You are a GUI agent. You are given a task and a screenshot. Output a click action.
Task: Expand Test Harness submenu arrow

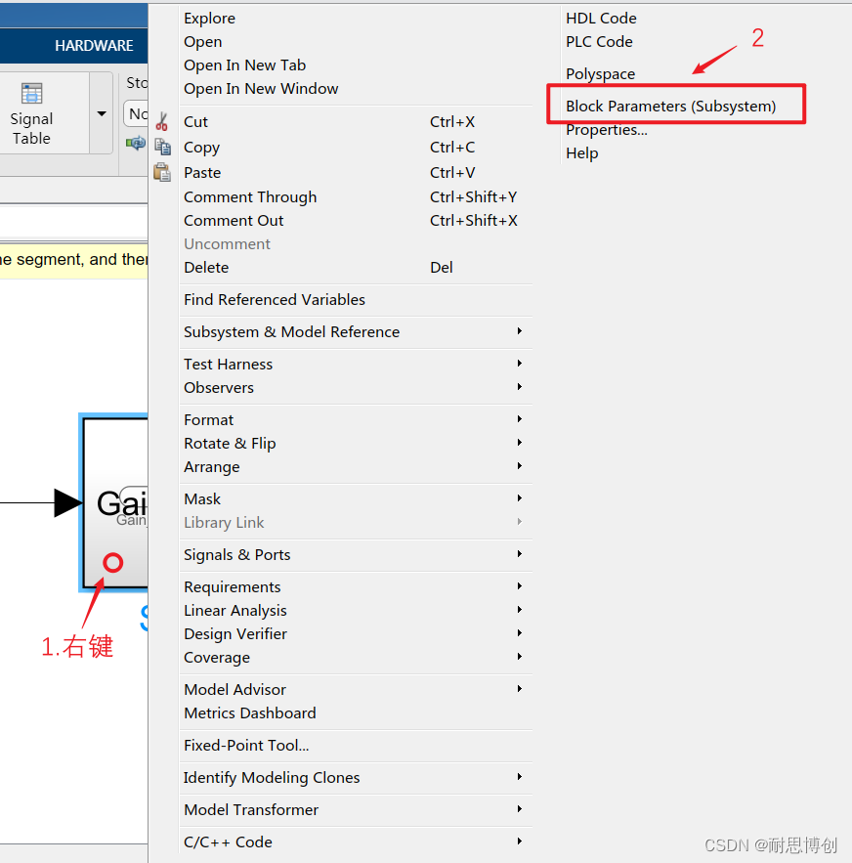tap(519, 364)
